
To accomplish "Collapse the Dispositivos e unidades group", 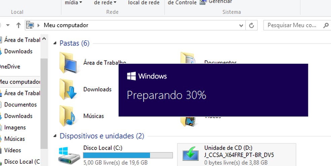I will click(55, 136).
